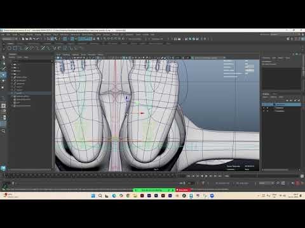305x228 pixels.
Task: Toggle visibility of the third display layer
Action: pos(264,111)
